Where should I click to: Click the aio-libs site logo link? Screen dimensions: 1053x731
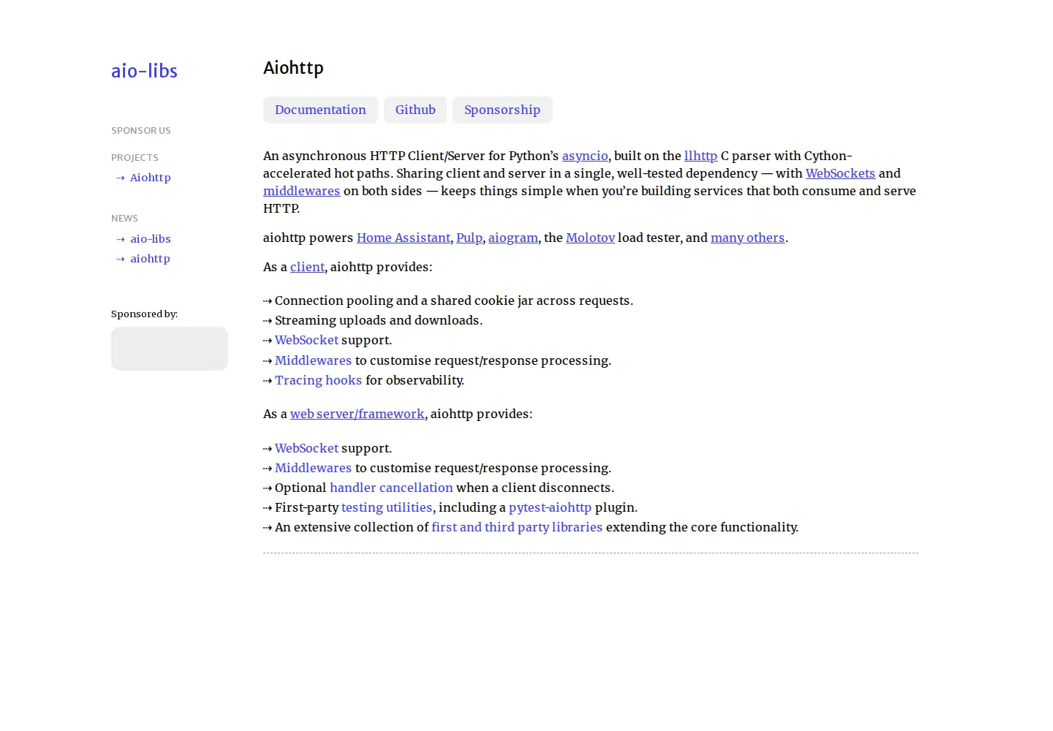[144, 71]
